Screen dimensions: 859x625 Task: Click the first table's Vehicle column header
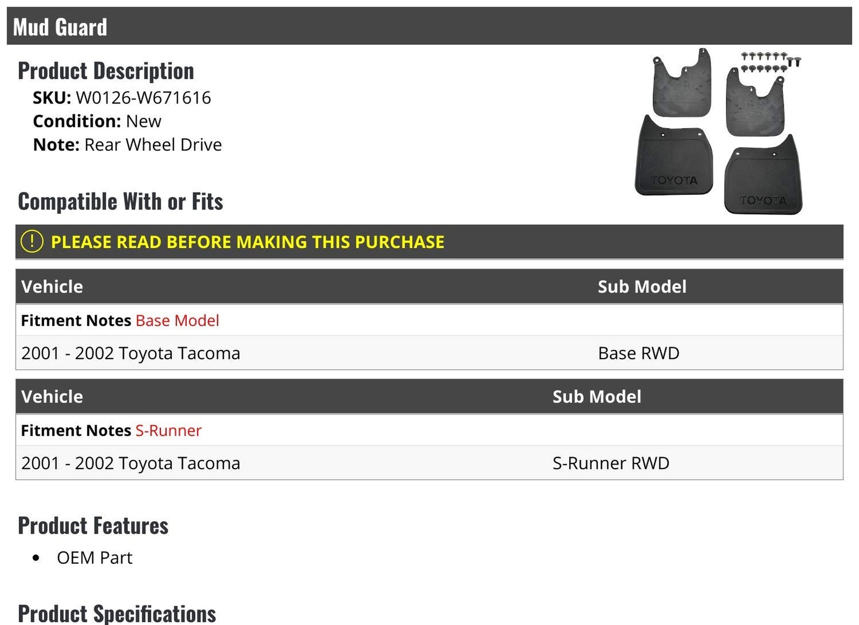pyautogui.click(x=52, y=287)
